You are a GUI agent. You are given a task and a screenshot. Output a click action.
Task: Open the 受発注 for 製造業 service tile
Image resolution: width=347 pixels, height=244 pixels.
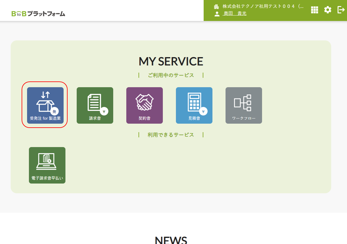(x=45, y=105)
